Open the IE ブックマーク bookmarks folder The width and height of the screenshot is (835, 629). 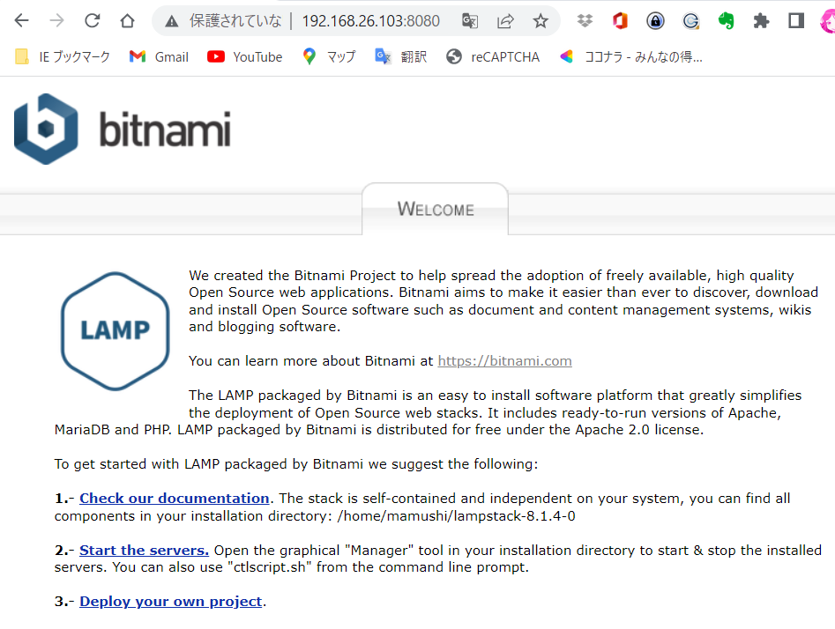(x=63, y=56)
